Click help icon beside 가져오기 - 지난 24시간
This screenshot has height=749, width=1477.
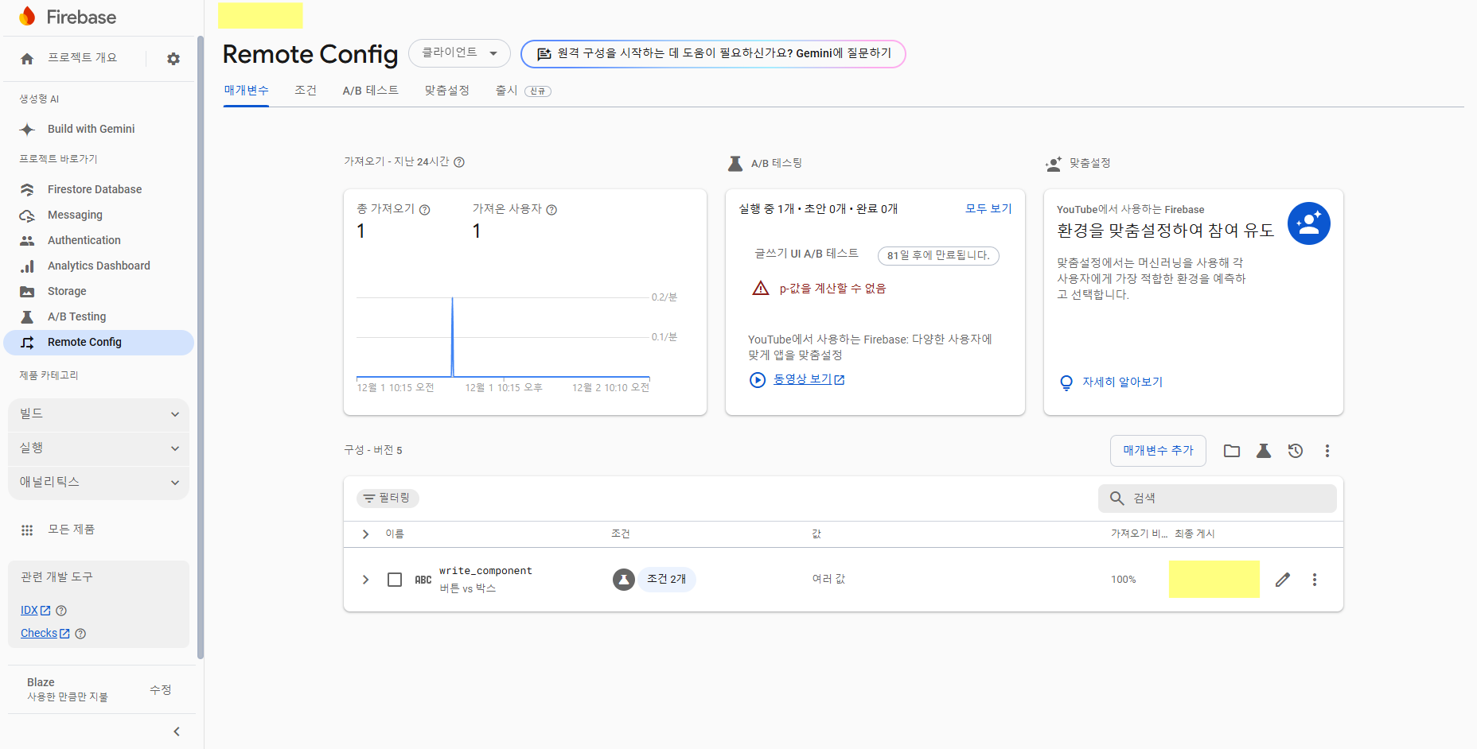pyautogui.click(x=459, y=162)
